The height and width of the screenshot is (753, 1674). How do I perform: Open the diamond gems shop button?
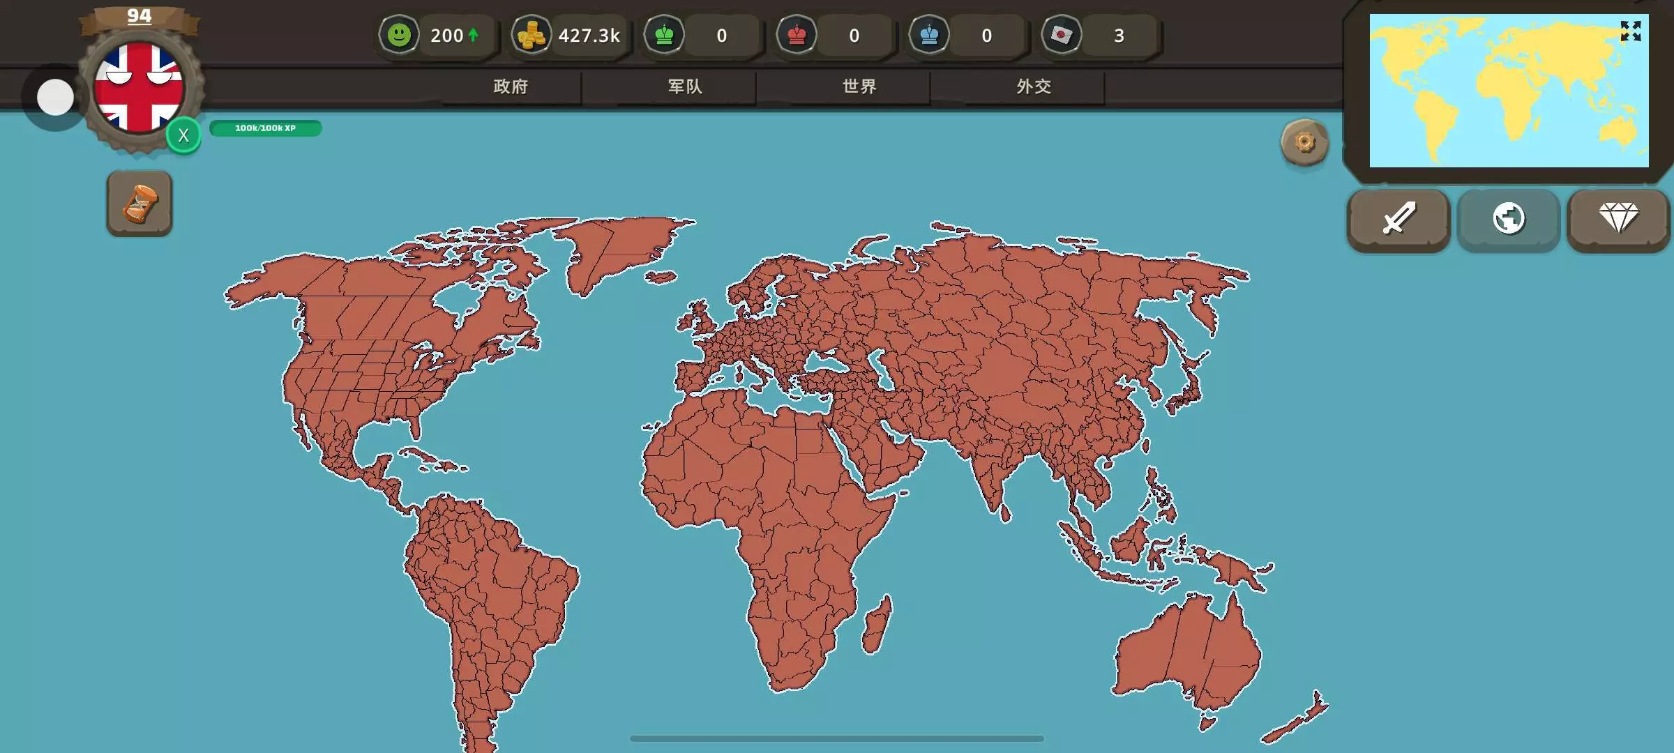(1618, 219)
